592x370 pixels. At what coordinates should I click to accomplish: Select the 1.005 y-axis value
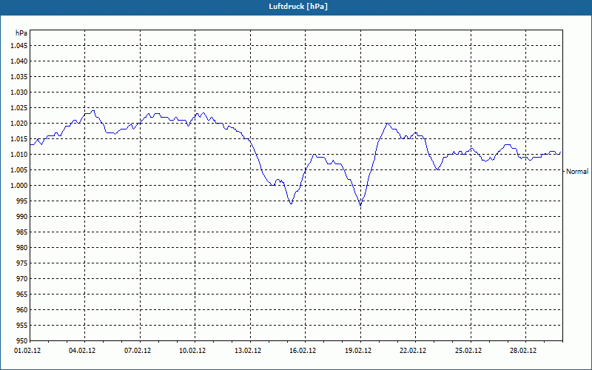(20, 170)
